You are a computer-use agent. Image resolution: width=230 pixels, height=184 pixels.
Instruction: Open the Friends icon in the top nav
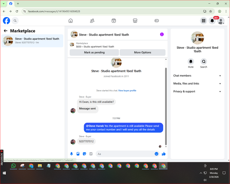92,21
